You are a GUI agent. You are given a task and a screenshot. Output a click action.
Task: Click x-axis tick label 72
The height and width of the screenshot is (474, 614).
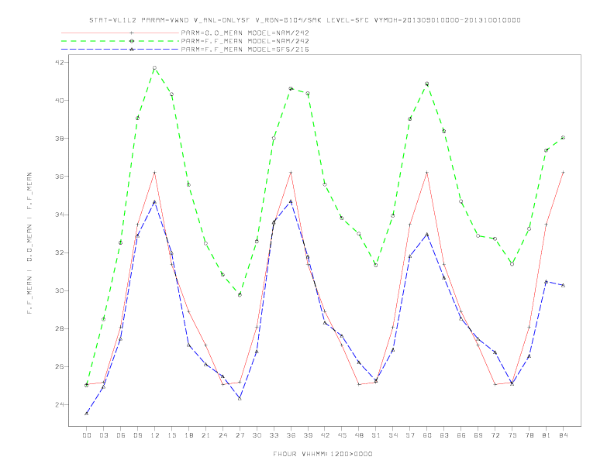point(495,435)
